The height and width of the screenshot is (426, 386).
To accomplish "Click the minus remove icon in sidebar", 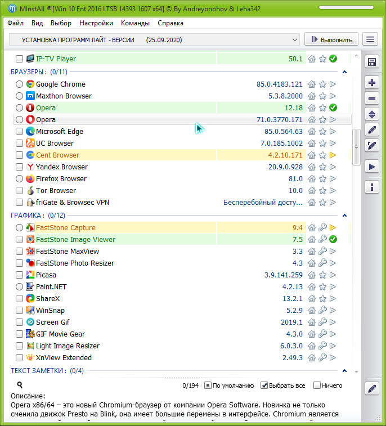I will [x=371, y=98].
